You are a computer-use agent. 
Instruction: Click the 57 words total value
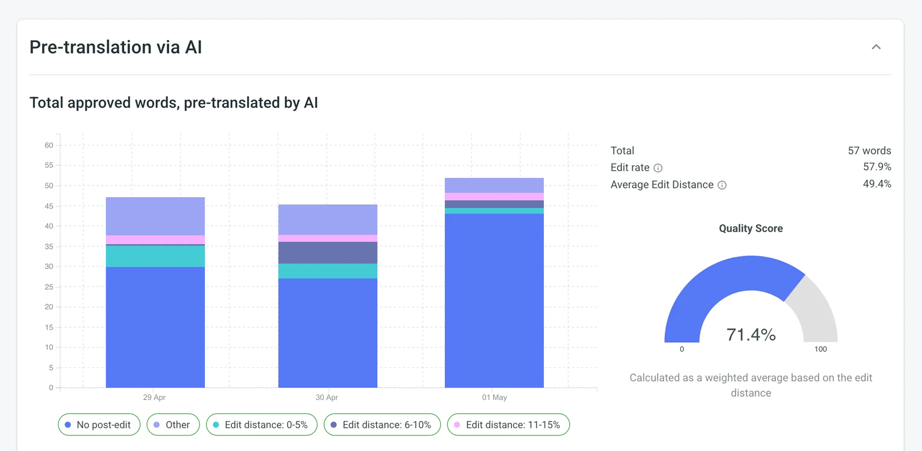click(869, 151)
